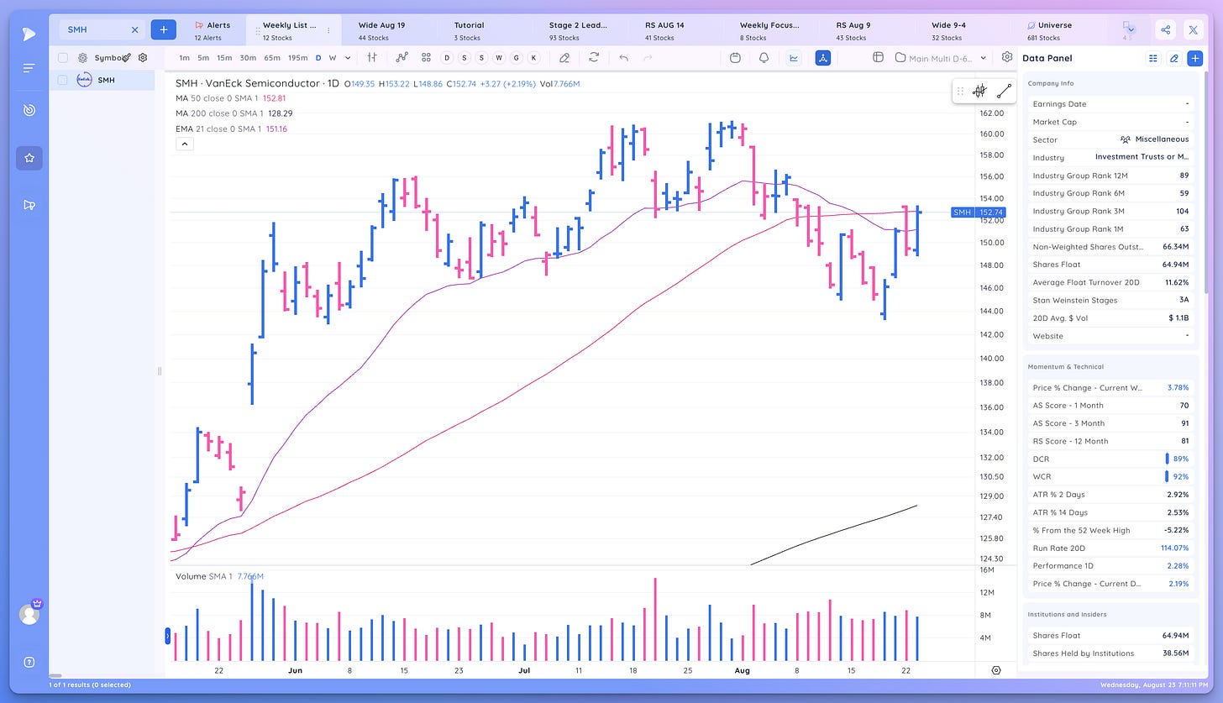Select the 65m timeframe
Screen dimensions: 1223x703
tap(272, 58)
